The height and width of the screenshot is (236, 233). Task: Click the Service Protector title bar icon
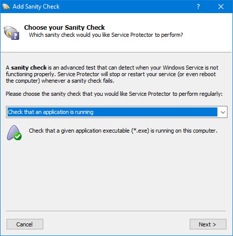point(6,7)
